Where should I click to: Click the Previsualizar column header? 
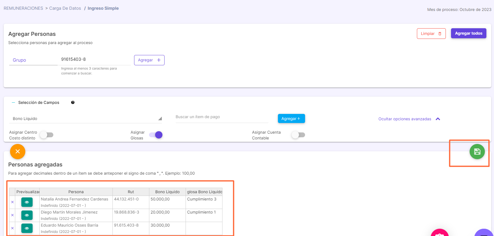click(x=27, y=192)
